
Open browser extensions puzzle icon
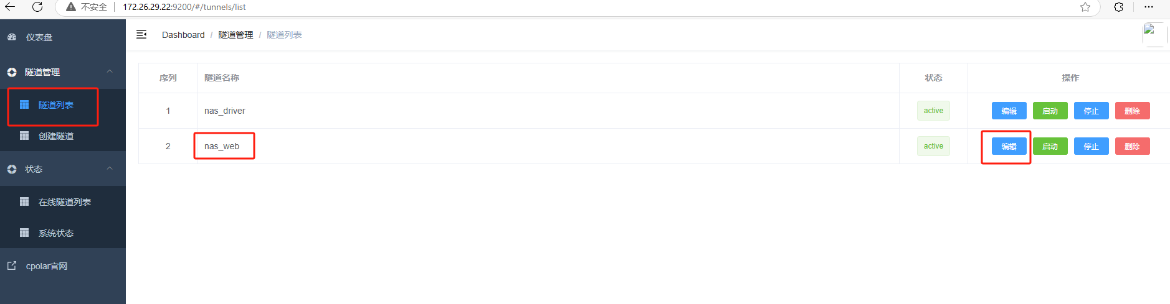pyautogui.click(x=1118, y=7)
